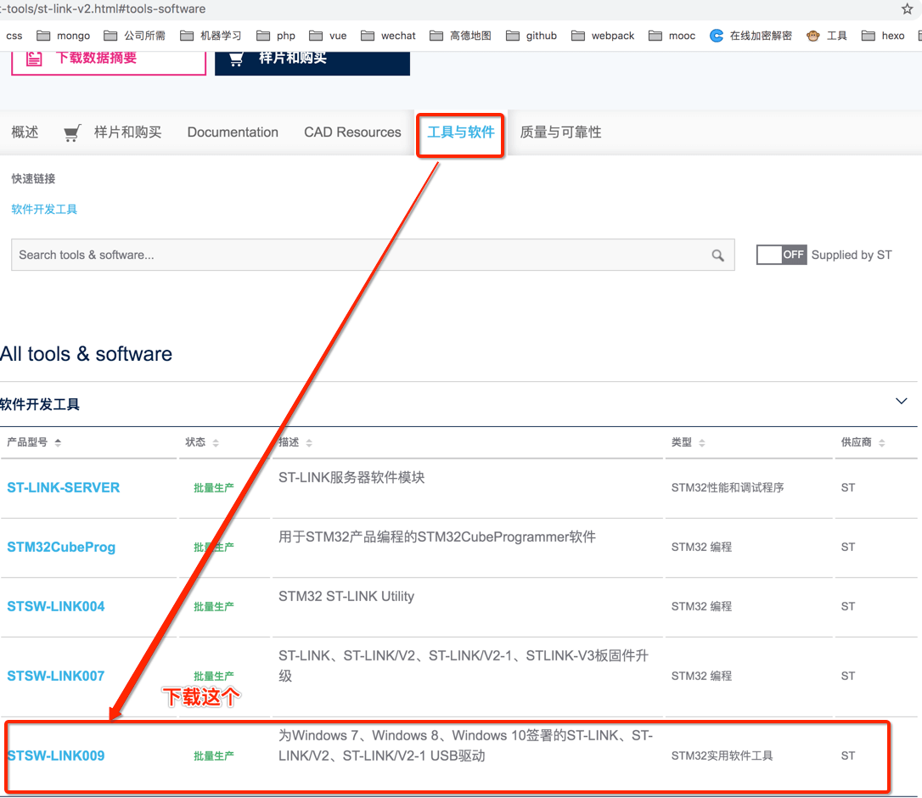Sort table by 状态 column

click(x=216, y=443)
